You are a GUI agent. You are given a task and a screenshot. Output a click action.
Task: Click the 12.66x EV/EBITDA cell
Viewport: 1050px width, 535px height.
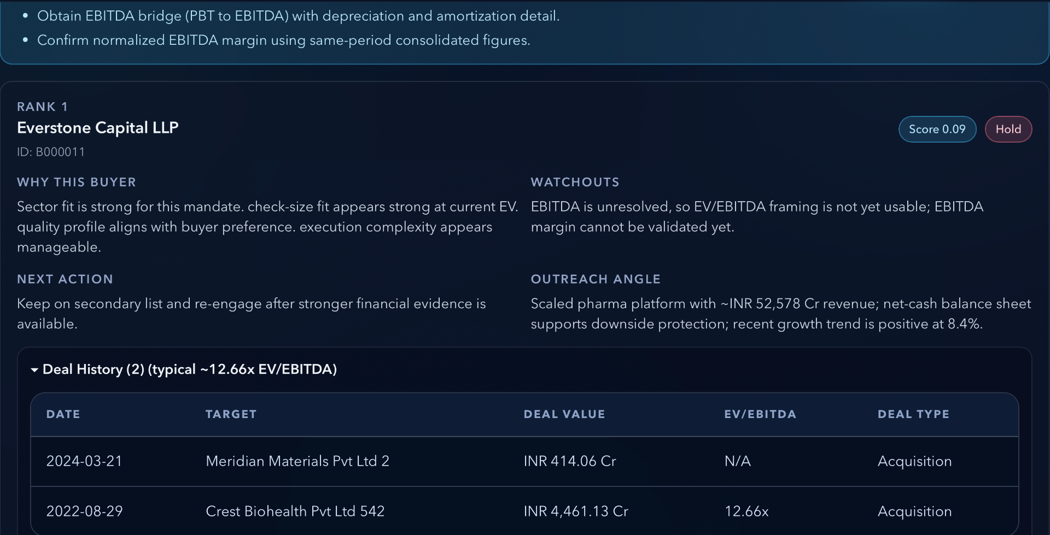pyautogui.click(x=746, y=512)
